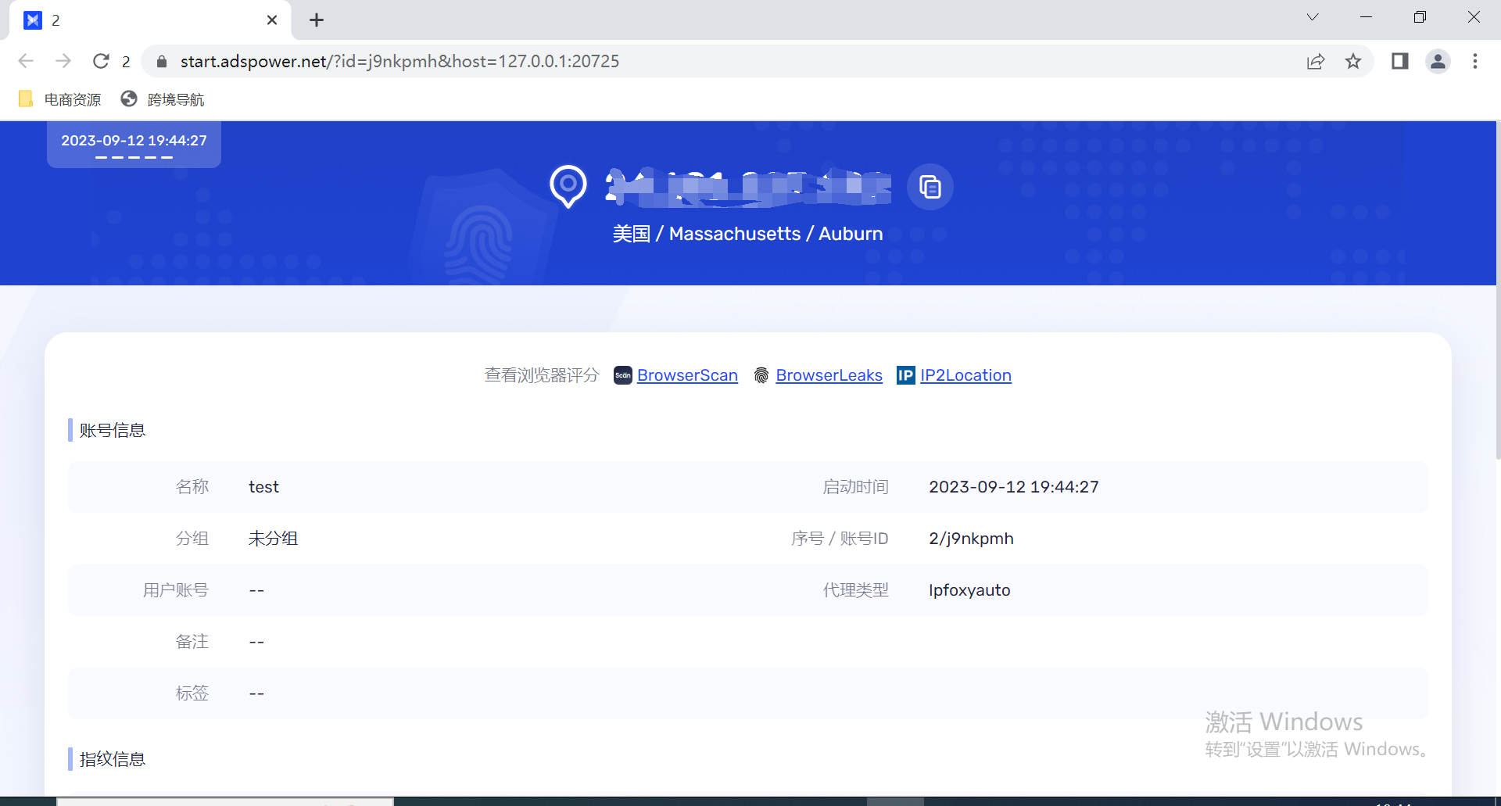This screenshot has width=1501, height=806.
Task: Click the IP2Location logo icon
Action: coord(905,375)
